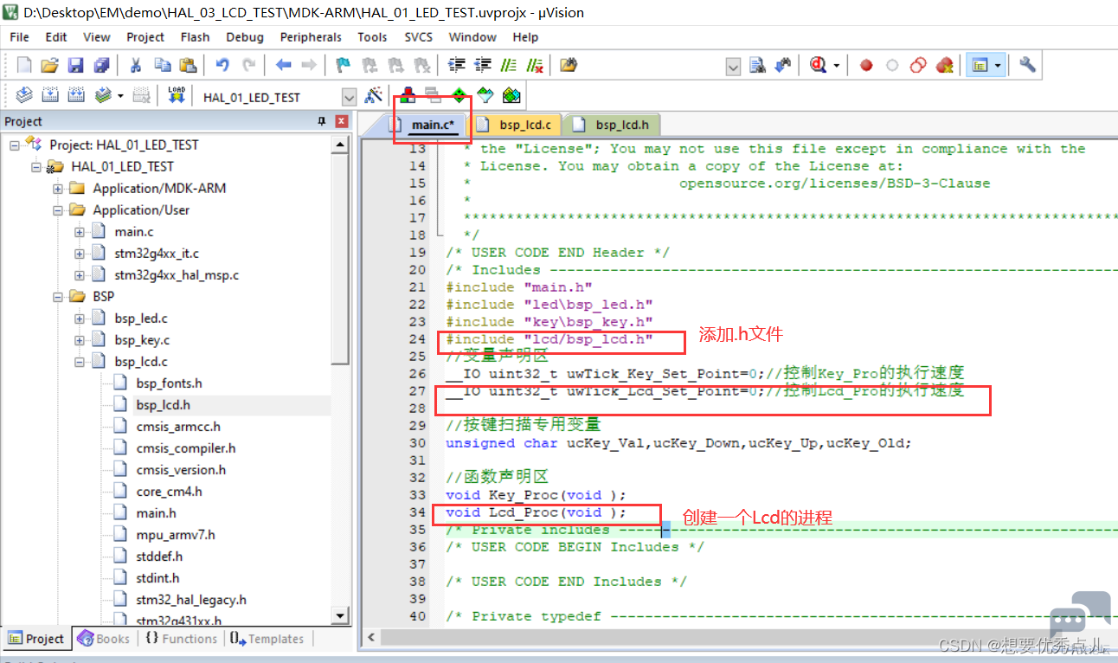Click the editor horizontal scroll left arrow
Image resolution: width=1118 pixels, height=663 pixels.
coord(371,638)
